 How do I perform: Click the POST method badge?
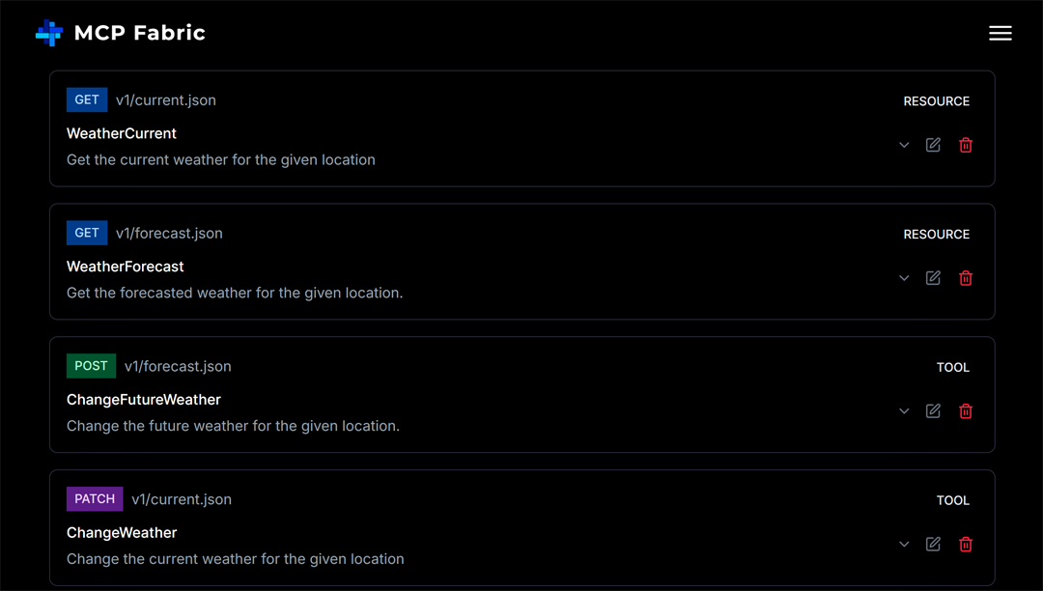tap(91, 366)
